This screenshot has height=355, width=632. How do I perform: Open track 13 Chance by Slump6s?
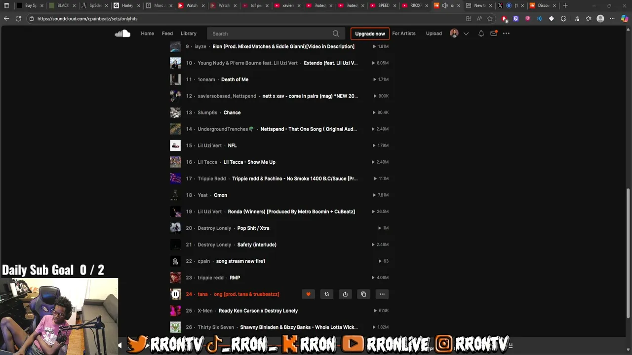click(232, 112)
